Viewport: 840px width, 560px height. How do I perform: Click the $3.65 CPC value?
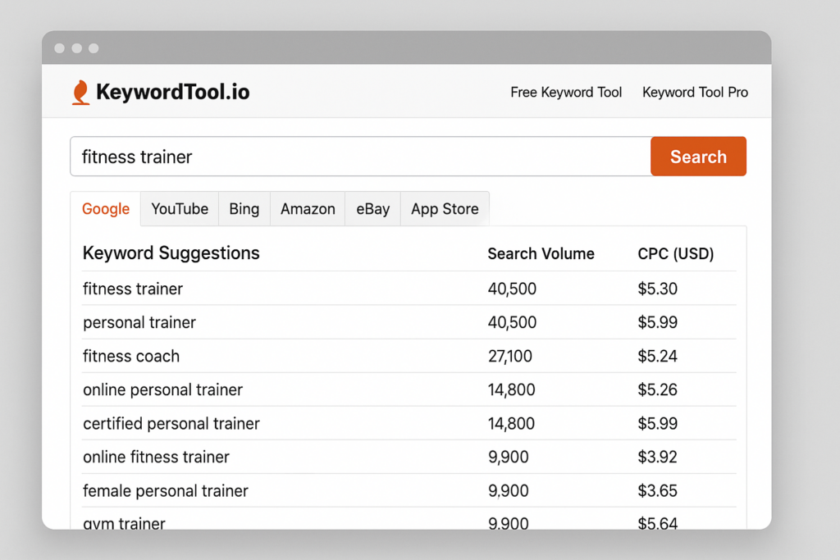(x=657, y=490)
